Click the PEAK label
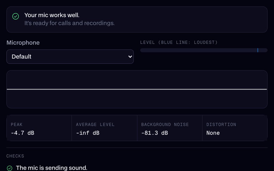 17,125
